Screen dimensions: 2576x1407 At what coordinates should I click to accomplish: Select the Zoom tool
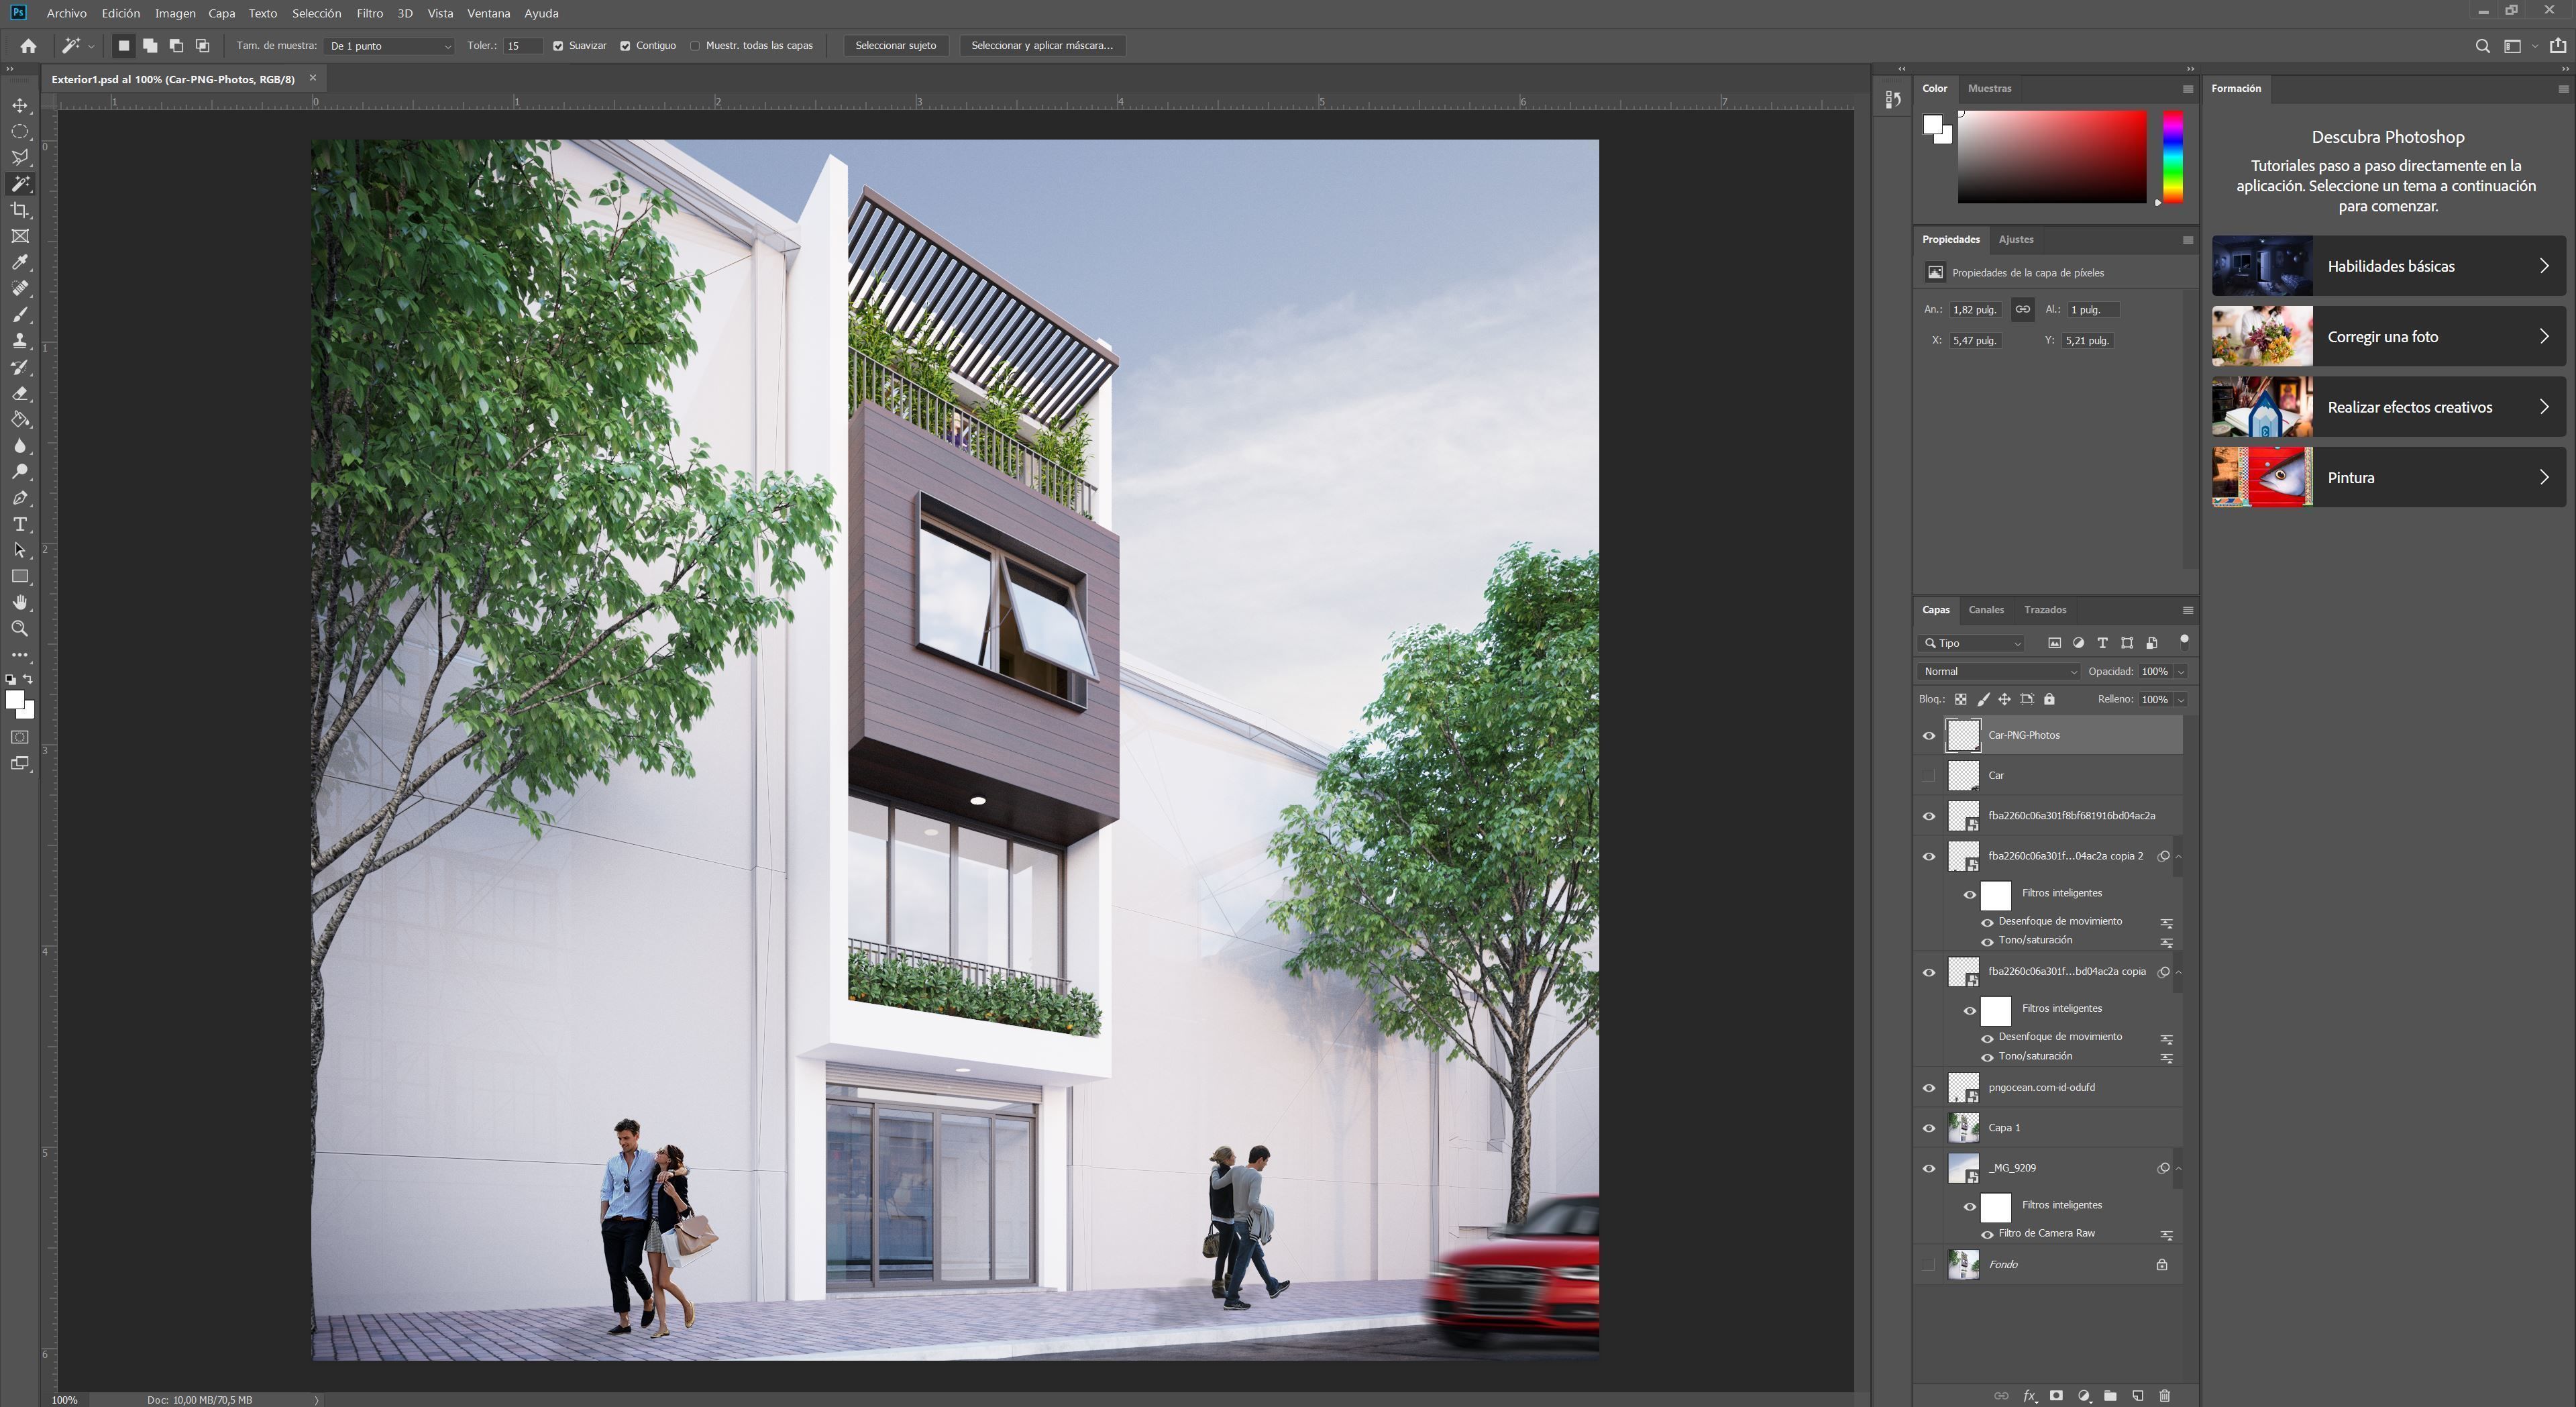coord(20,629)
